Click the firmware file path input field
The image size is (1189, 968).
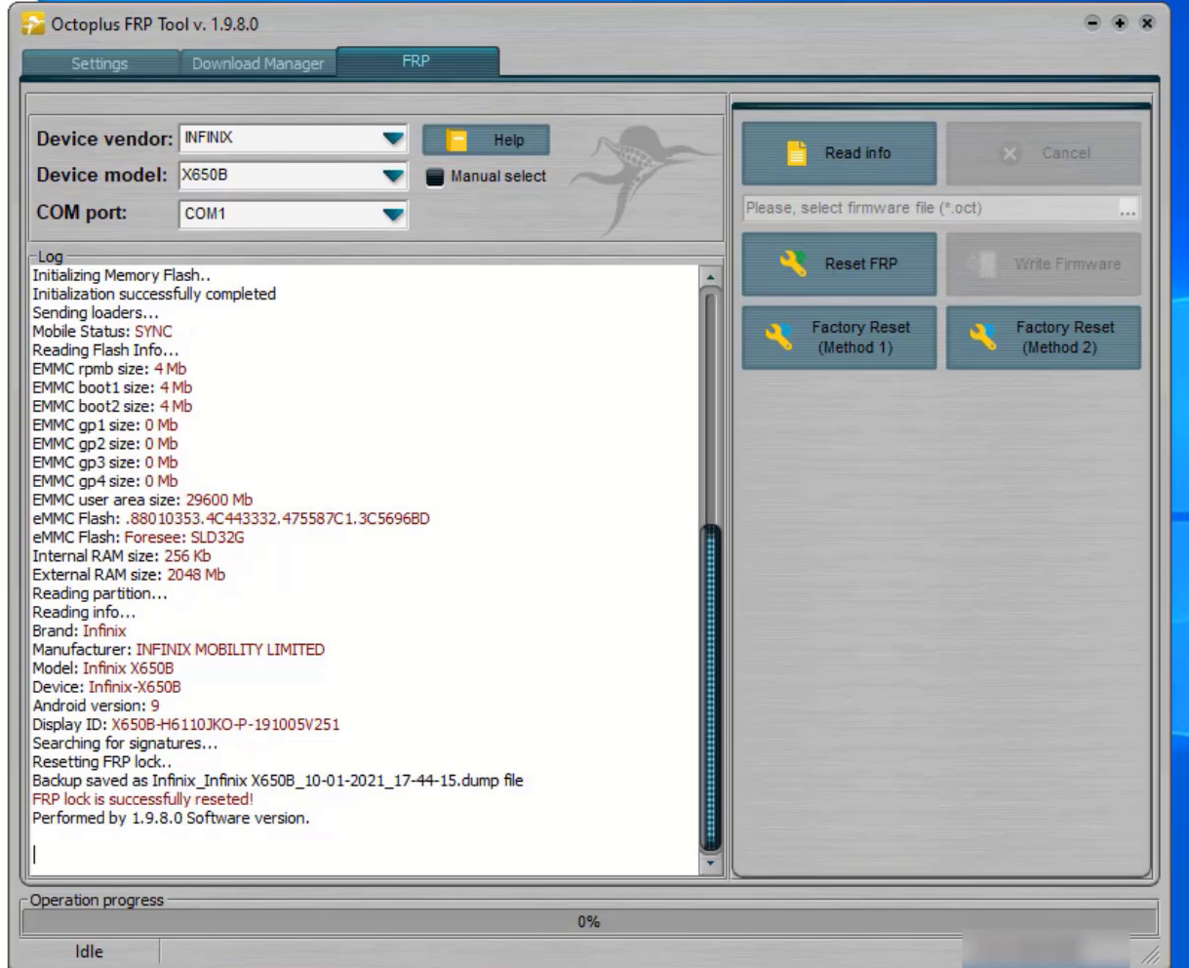tap(930, 208)
